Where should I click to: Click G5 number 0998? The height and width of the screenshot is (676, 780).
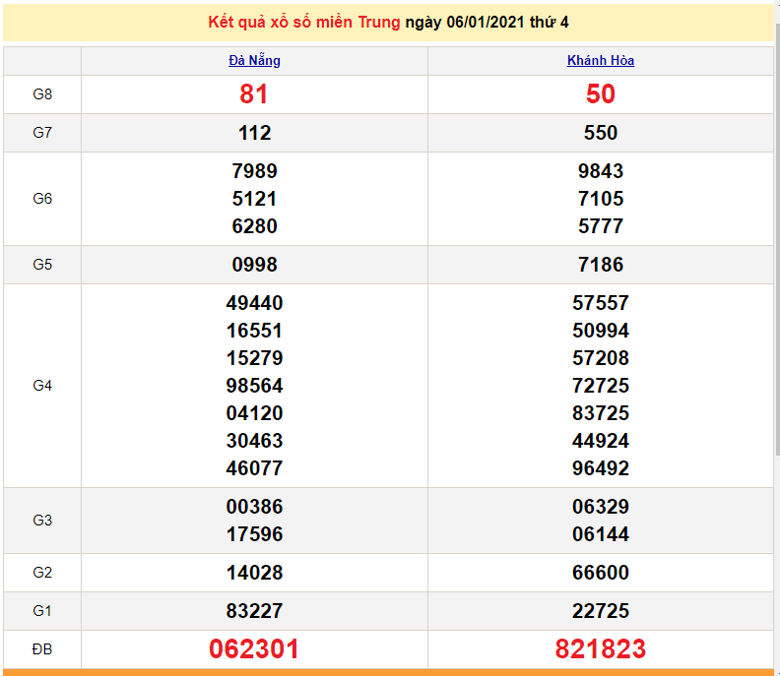254,265
